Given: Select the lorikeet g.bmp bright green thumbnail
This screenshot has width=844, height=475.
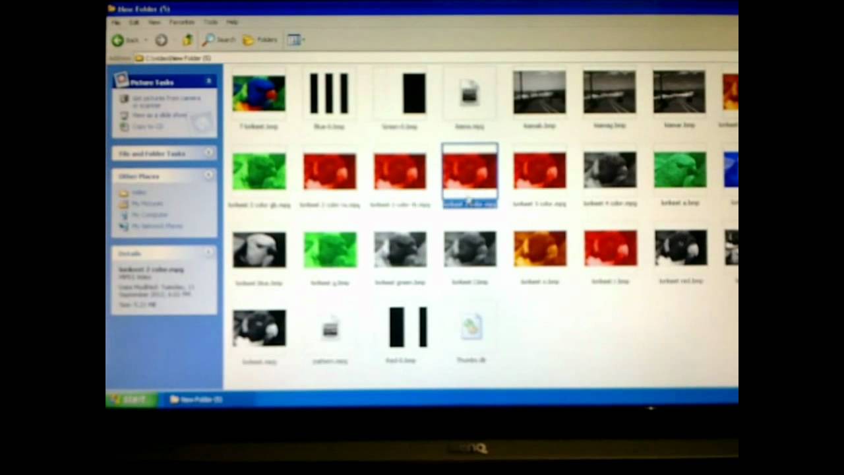Looking at the screenshot, I should point(330,249).
